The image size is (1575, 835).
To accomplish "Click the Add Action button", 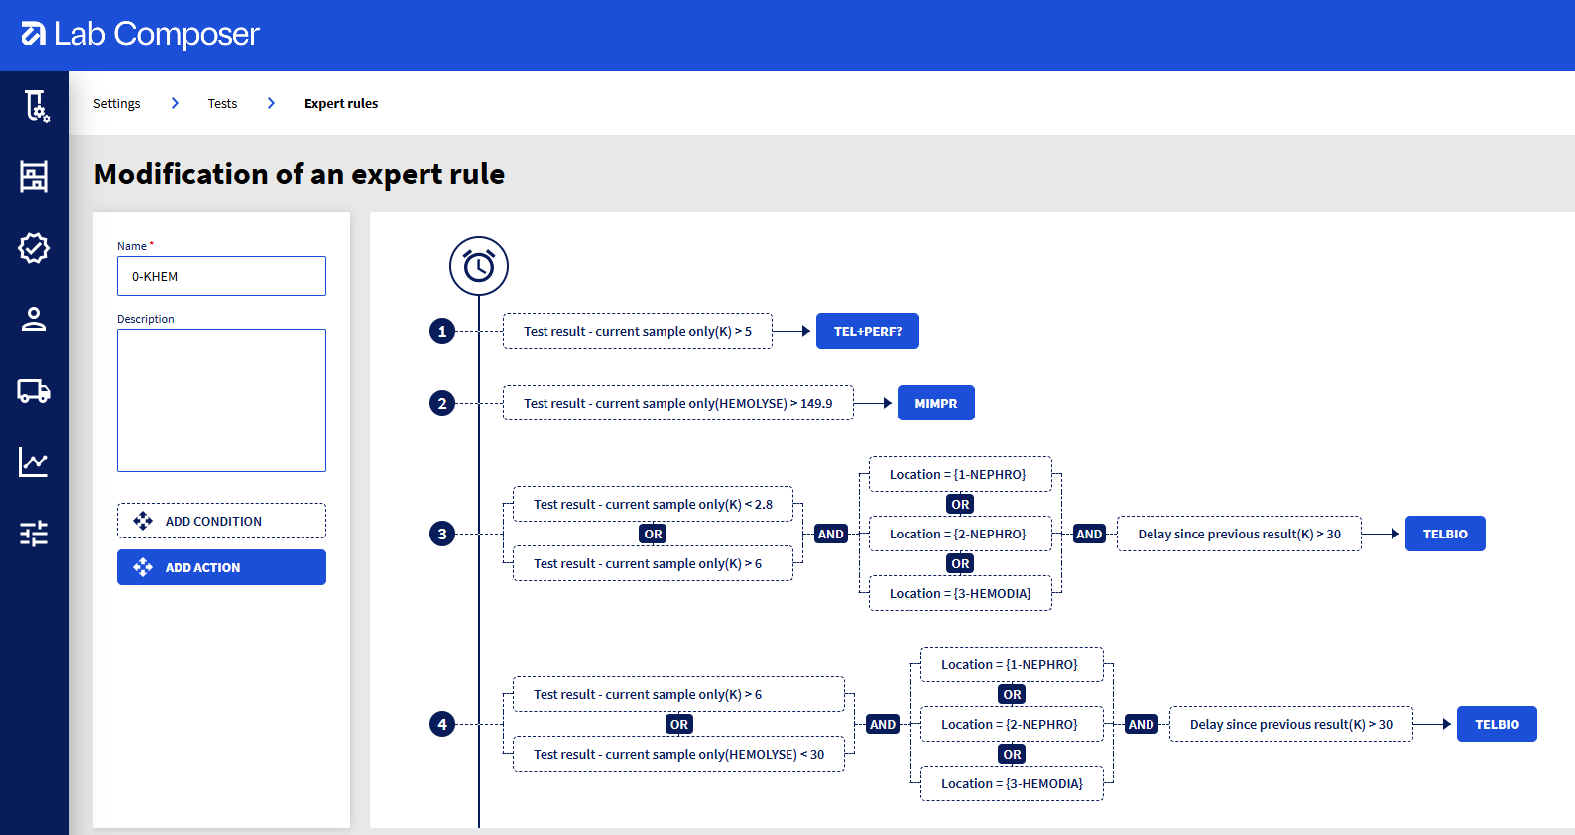I will tap(221, 567).
